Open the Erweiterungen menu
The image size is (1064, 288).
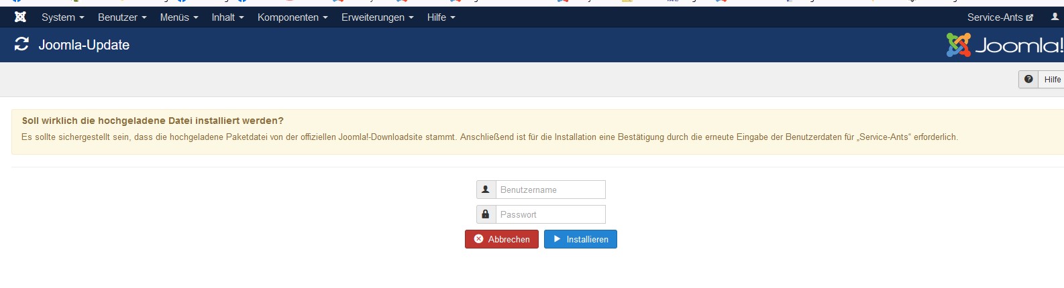[377, 17]
